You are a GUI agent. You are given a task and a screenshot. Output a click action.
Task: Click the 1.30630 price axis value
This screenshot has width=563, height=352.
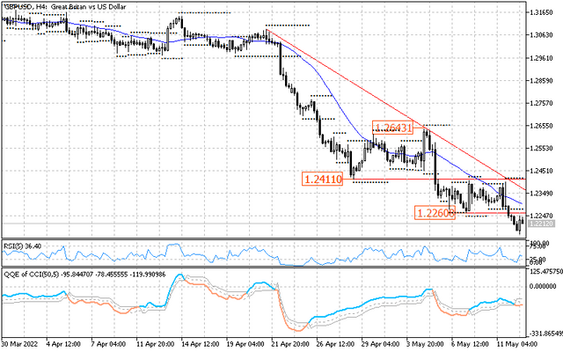tap(542, 35)
